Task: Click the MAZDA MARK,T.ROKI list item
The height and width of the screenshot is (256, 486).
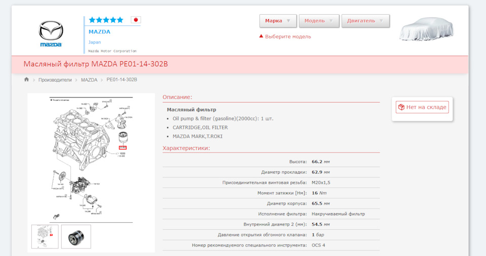Action: coord(197,136)
